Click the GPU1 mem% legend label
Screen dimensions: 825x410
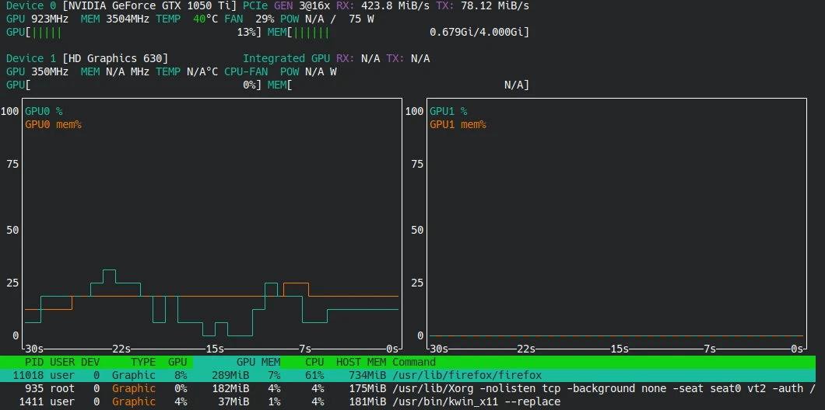(x=458, y=124)
